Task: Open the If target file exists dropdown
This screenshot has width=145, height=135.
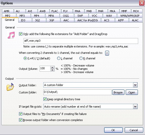Action: tap(135, 107)
